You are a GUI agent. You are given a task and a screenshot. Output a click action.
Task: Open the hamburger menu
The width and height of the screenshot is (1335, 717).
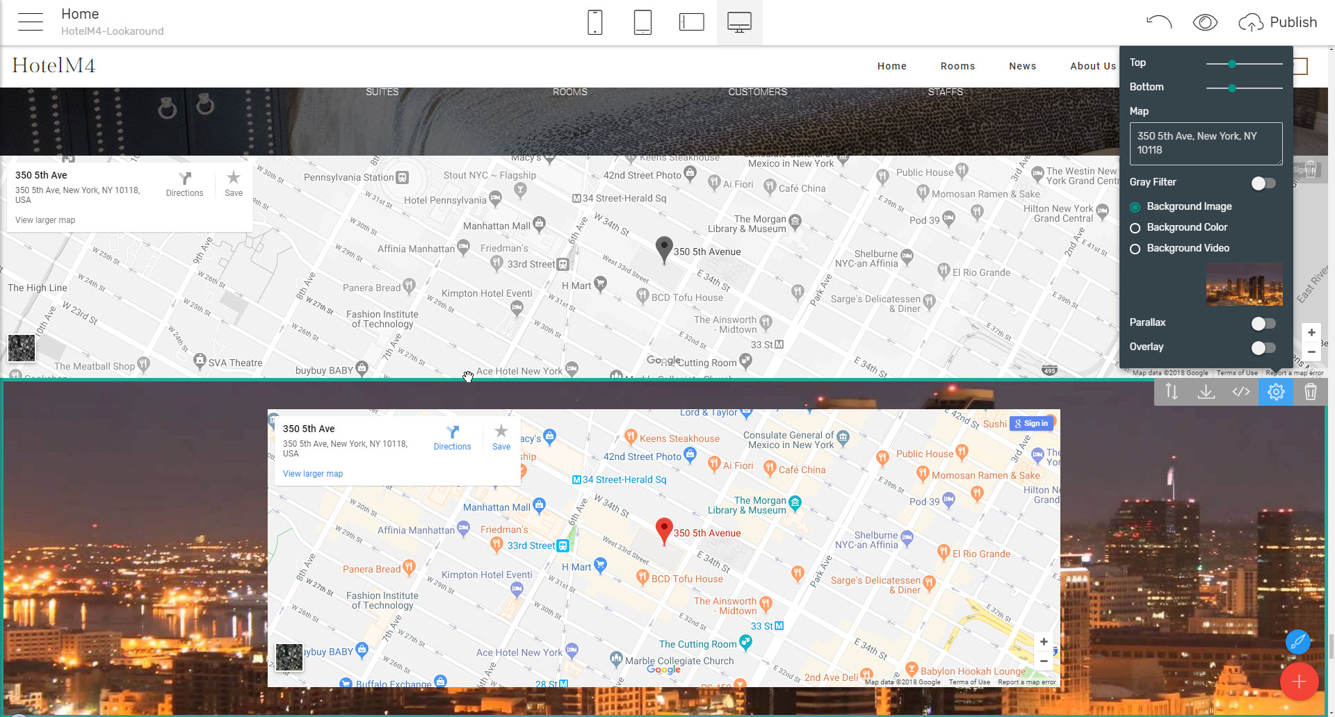point(31,22)
